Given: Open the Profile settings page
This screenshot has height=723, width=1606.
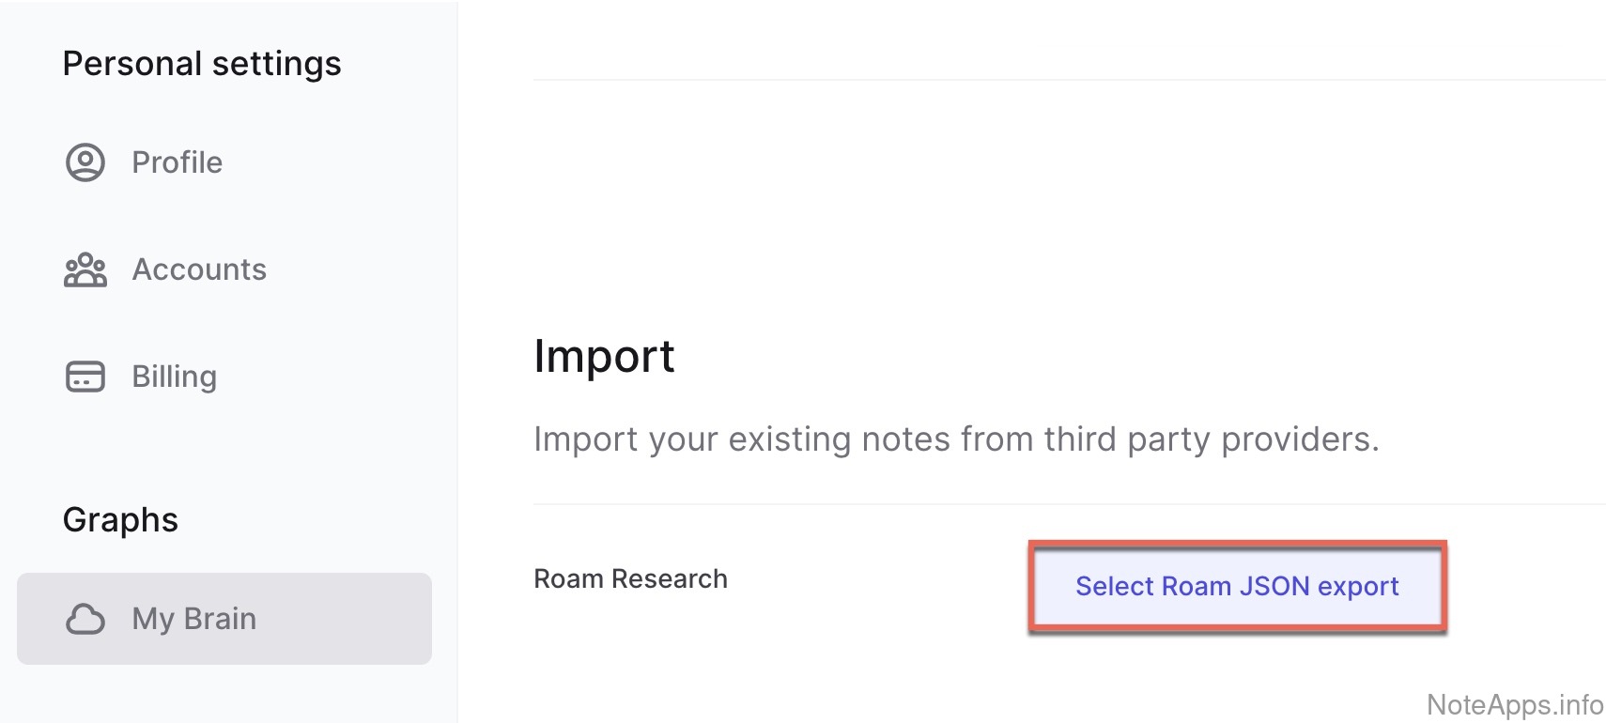Looking at the screenshot, I should coord(177,162).
